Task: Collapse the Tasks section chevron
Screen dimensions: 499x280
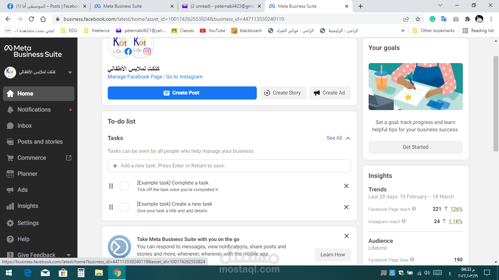Action: coord(348,138)
